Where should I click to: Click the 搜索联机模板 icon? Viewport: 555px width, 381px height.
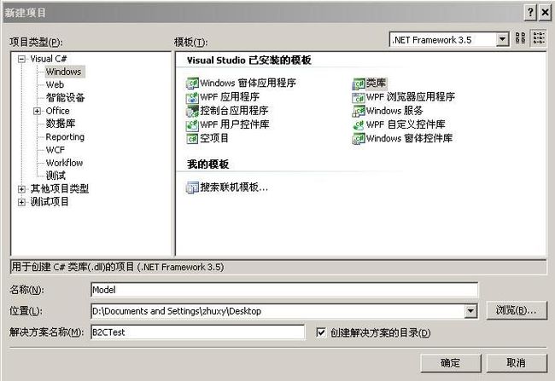coord(192,188)
